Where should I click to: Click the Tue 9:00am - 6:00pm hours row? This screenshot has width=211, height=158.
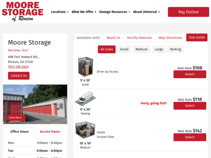click(35, 151)
